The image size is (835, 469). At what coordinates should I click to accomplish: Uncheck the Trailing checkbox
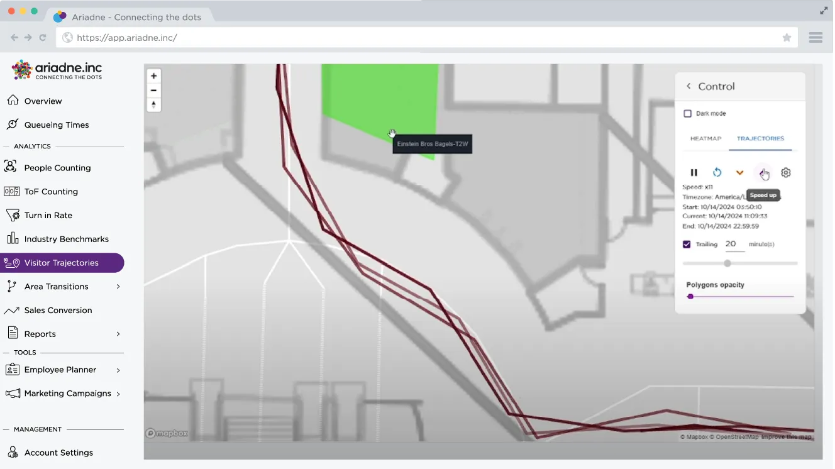(687, 245)
